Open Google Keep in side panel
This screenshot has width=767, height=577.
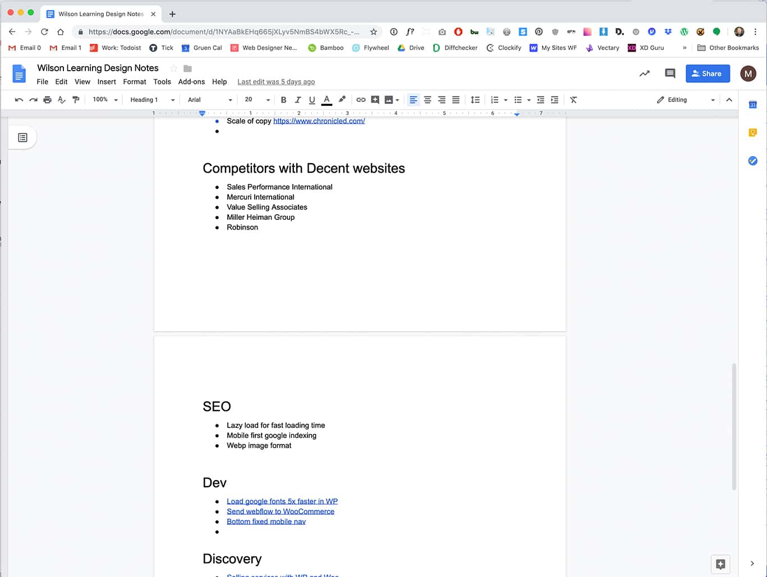pyautogui.click(x=752, y=133)
